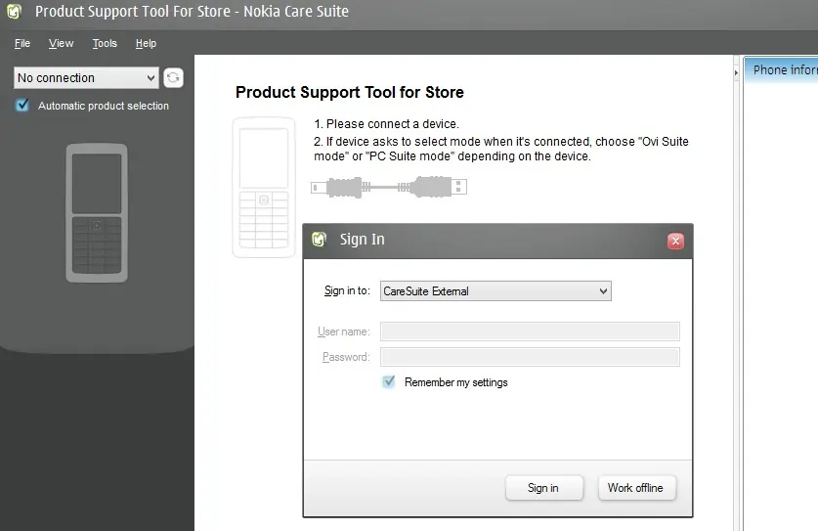The width and height of the screenshot is (818, 531).
Task: Open the File menu
Action: [22, 43]
